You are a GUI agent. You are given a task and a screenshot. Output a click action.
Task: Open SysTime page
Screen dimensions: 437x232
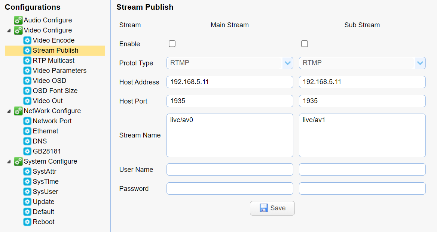pos(45,181)
